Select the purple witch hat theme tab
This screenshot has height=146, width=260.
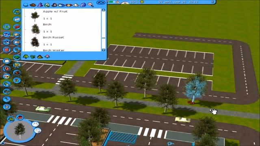(40, 5)
